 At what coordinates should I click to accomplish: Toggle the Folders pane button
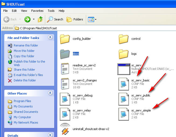click(x=75, y=19)
